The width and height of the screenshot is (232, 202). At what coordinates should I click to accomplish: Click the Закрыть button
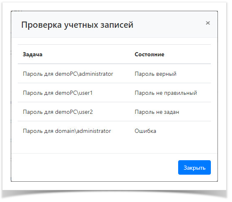point(194,168)
